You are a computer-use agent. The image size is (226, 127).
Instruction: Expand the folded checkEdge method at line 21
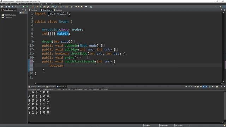click(34, 53)
